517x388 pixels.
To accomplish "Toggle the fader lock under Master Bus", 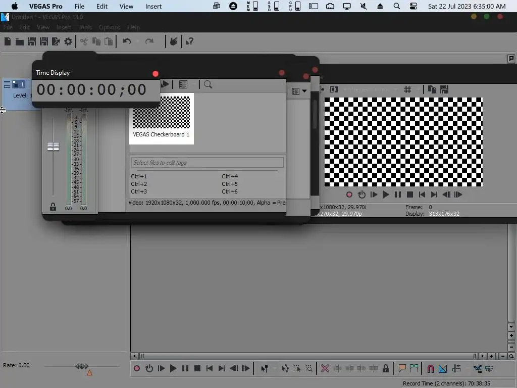I will [53, 207].
